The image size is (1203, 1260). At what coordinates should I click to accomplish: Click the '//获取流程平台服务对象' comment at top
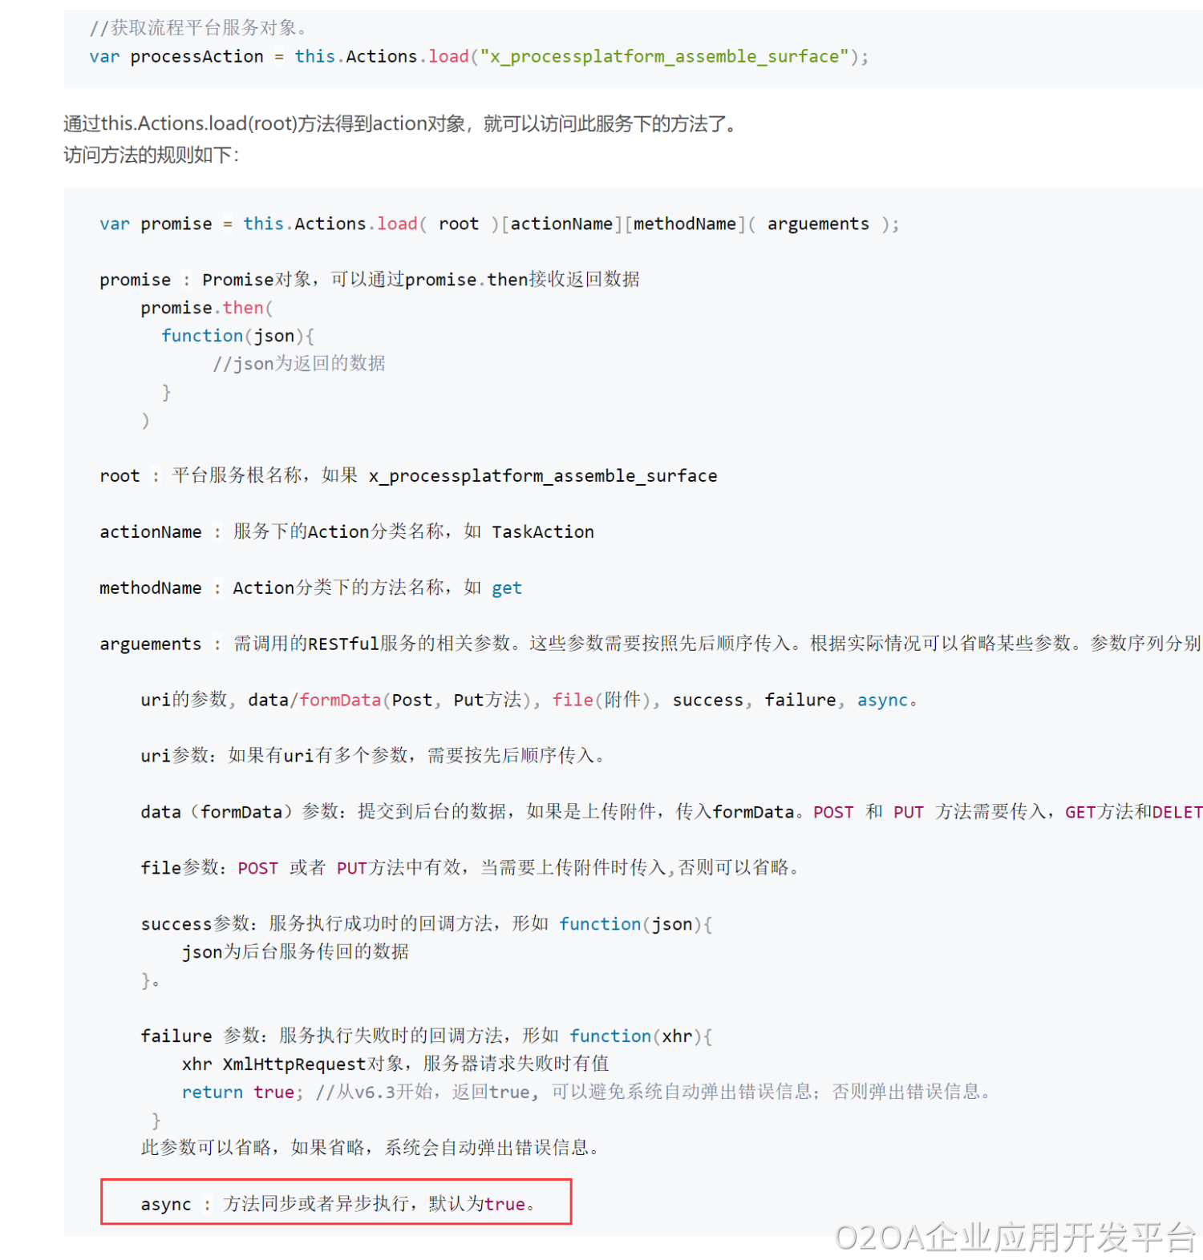[x=197, y=28]
